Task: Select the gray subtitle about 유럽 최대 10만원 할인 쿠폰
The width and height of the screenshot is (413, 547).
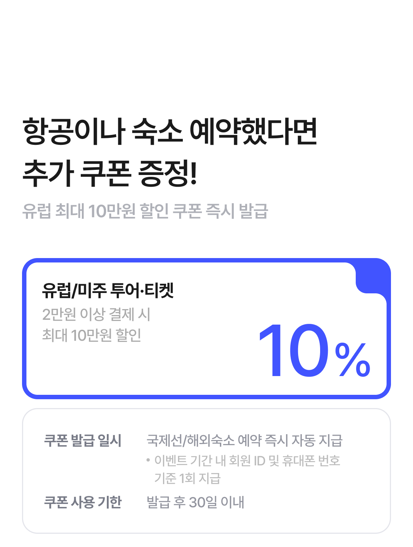Action: pos(145,211)
